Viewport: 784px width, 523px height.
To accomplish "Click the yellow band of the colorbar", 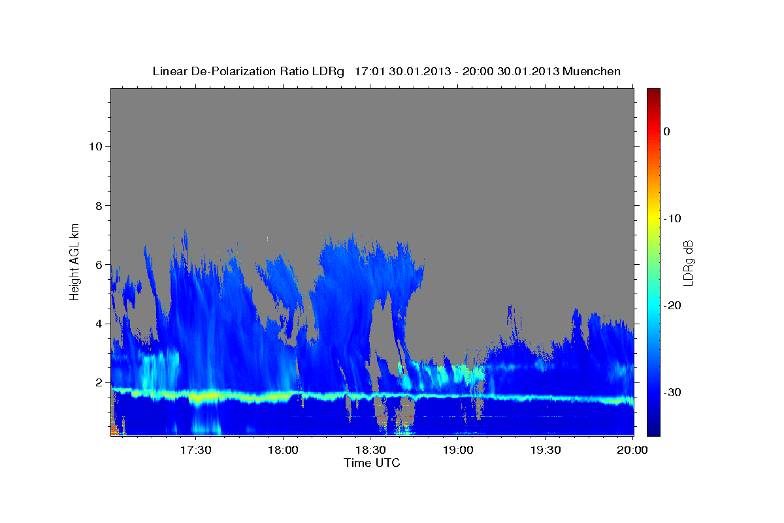I will (x=653, y=218).
